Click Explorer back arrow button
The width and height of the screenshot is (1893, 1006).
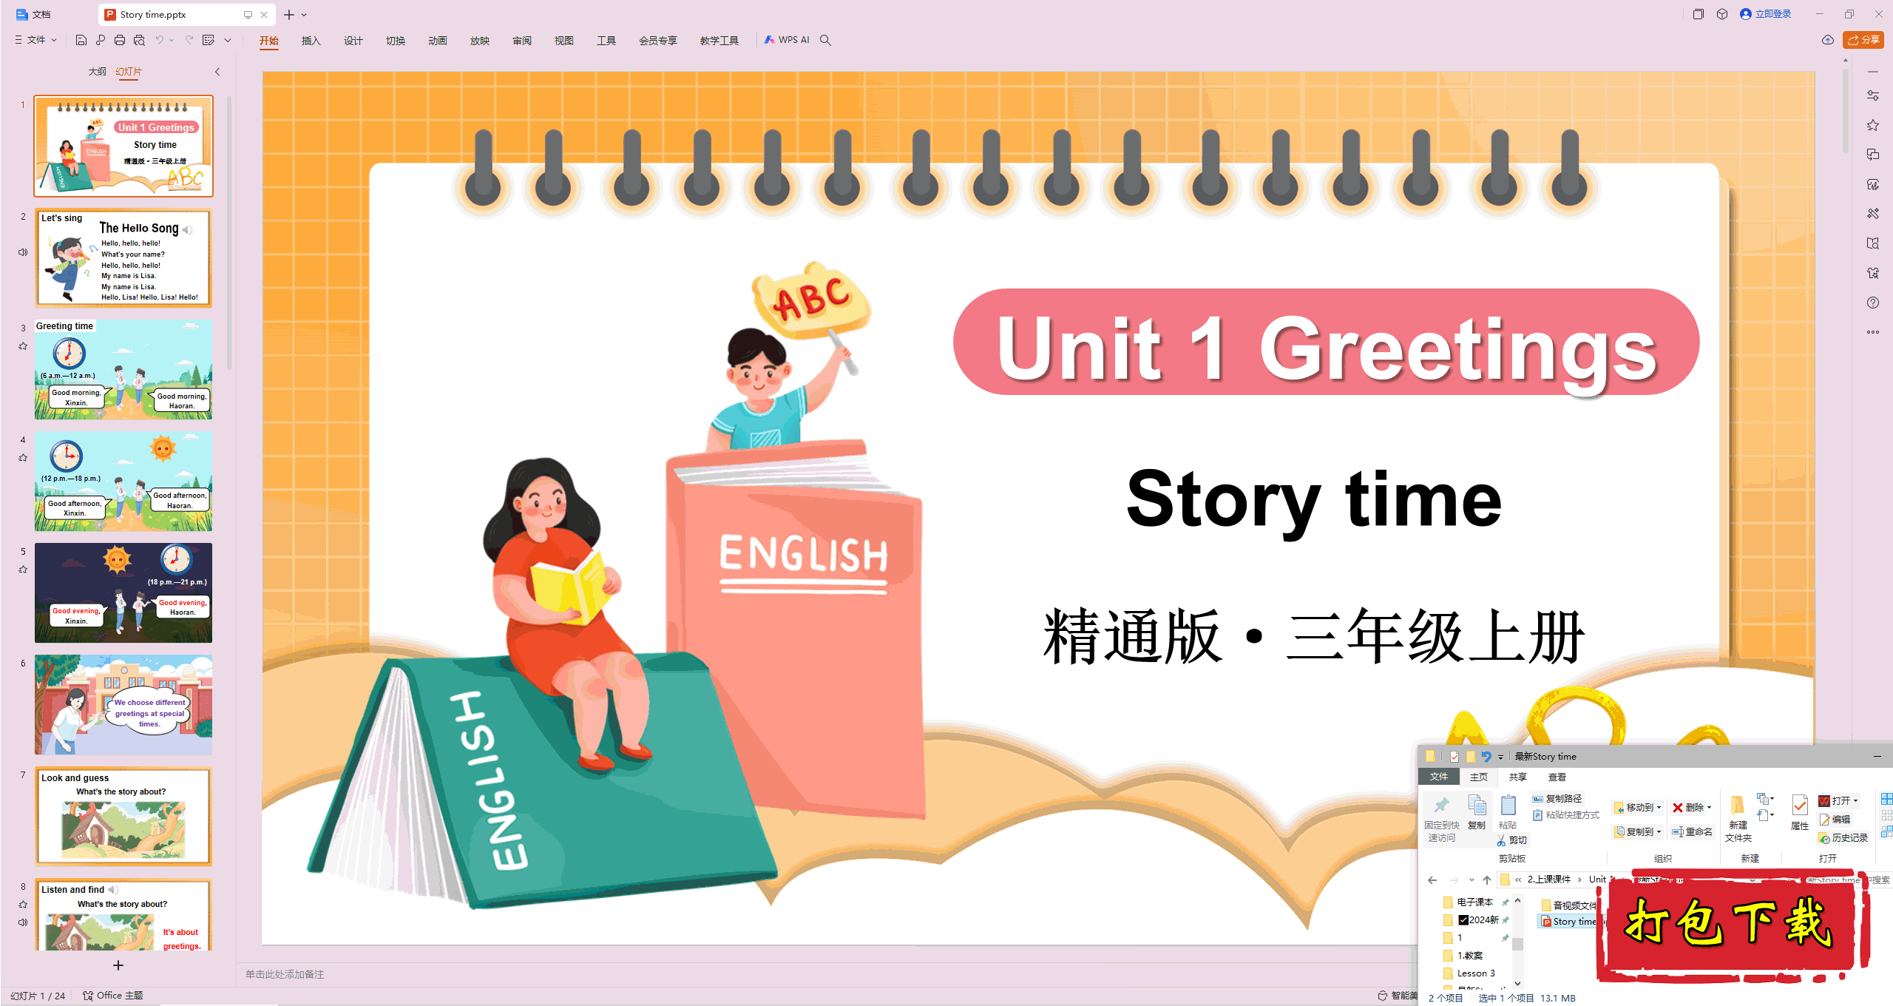pos(1432,880)
